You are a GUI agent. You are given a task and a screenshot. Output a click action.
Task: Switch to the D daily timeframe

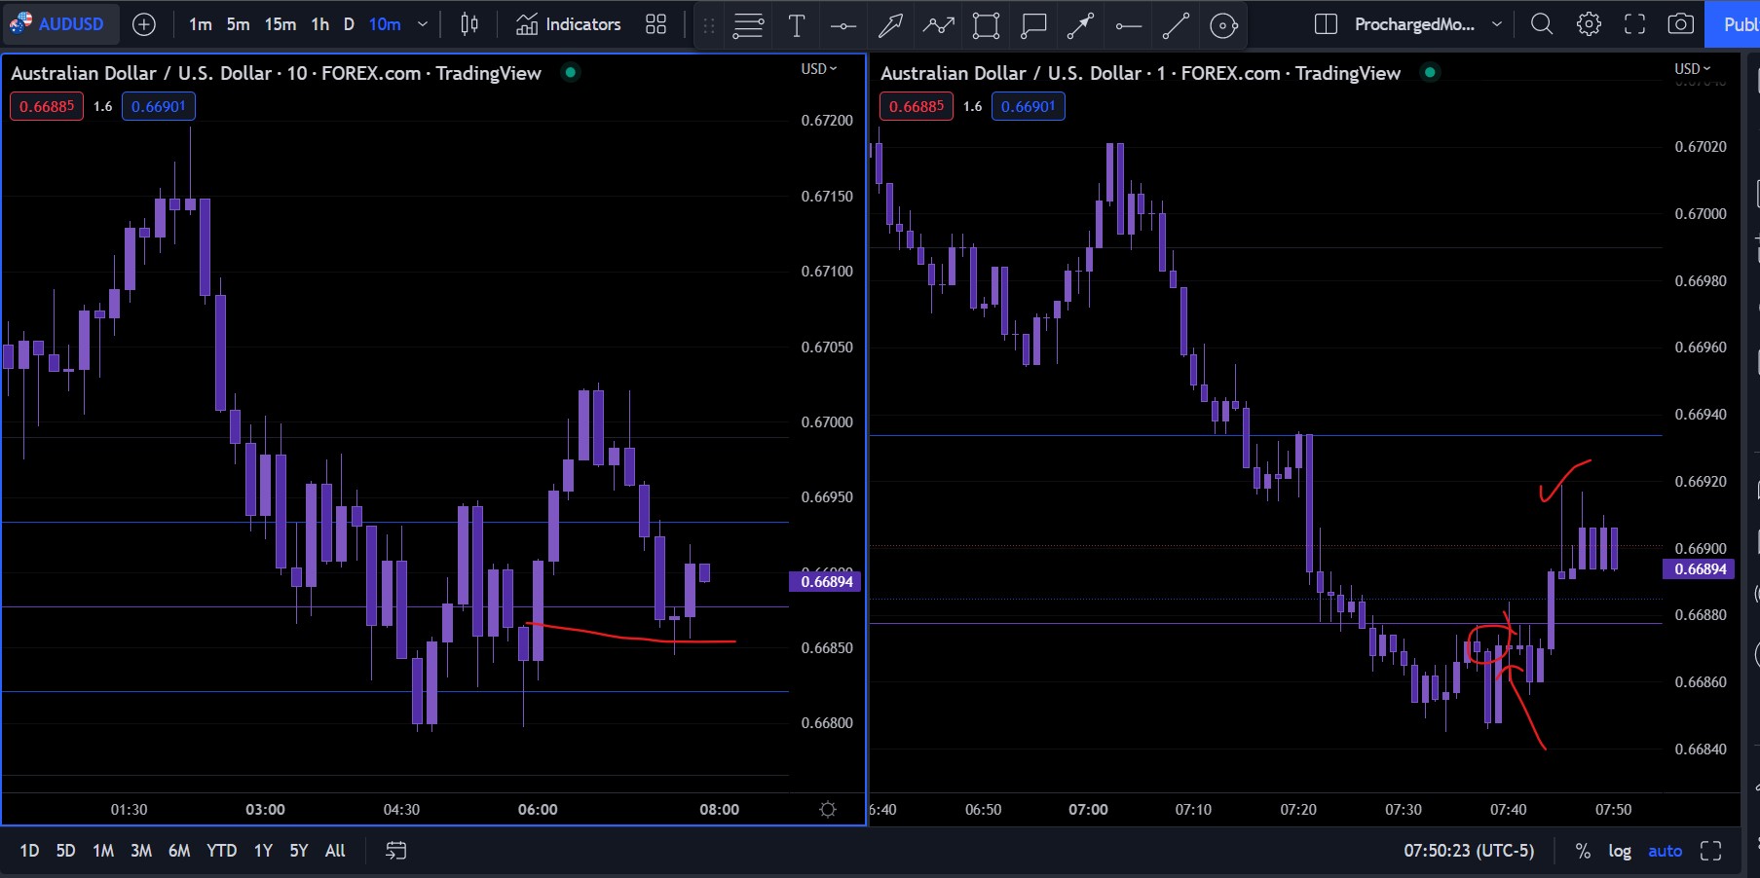[349, 24]
